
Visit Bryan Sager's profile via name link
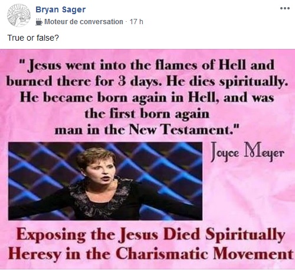(60, 9)
